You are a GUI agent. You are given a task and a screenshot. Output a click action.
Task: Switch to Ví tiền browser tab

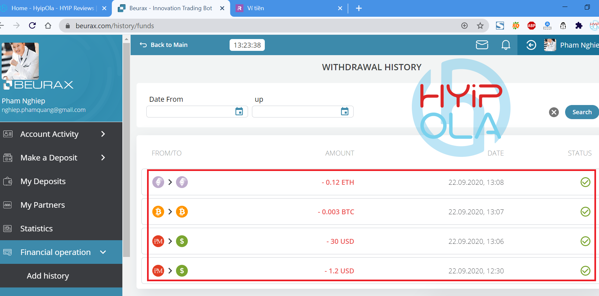point(256,8)
